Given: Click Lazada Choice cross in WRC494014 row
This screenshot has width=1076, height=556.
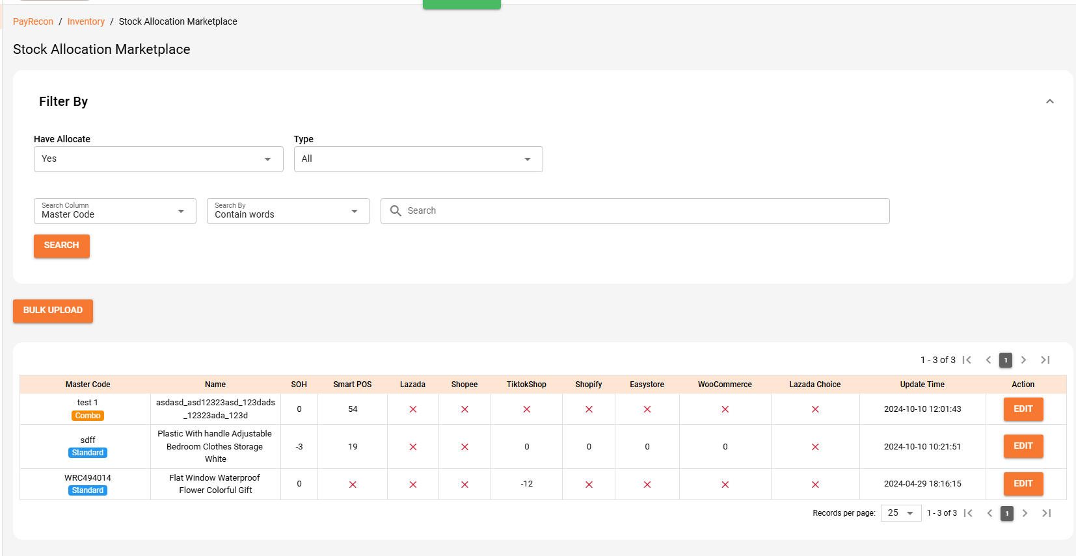Looking at the screenshot, I should click(815, 485).
